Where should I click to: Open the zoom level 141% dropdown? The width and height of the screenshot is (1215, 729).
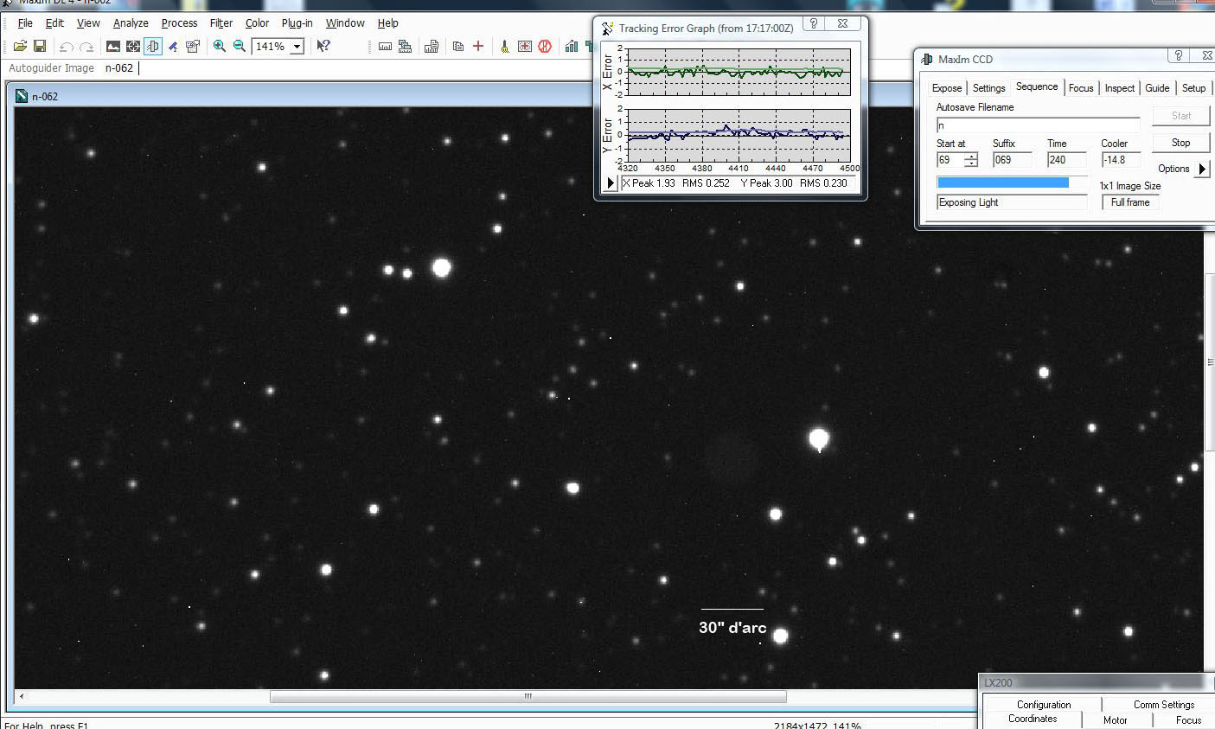click(x=297, y=47)
